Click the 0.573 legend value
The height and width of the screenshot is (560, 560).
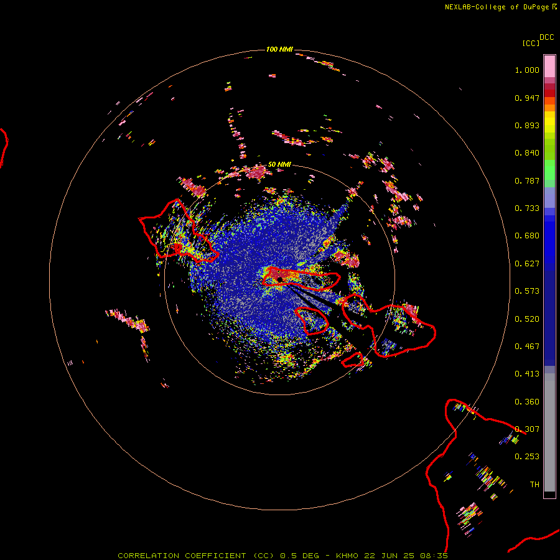527,291
